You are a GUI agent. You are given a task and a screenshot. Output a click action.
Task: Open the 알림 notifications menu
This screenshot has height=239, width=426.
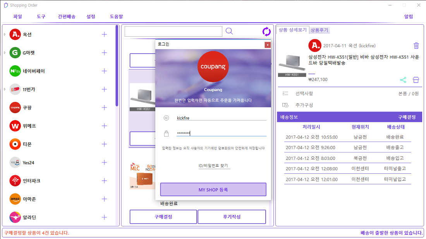(x=409, y=17)
